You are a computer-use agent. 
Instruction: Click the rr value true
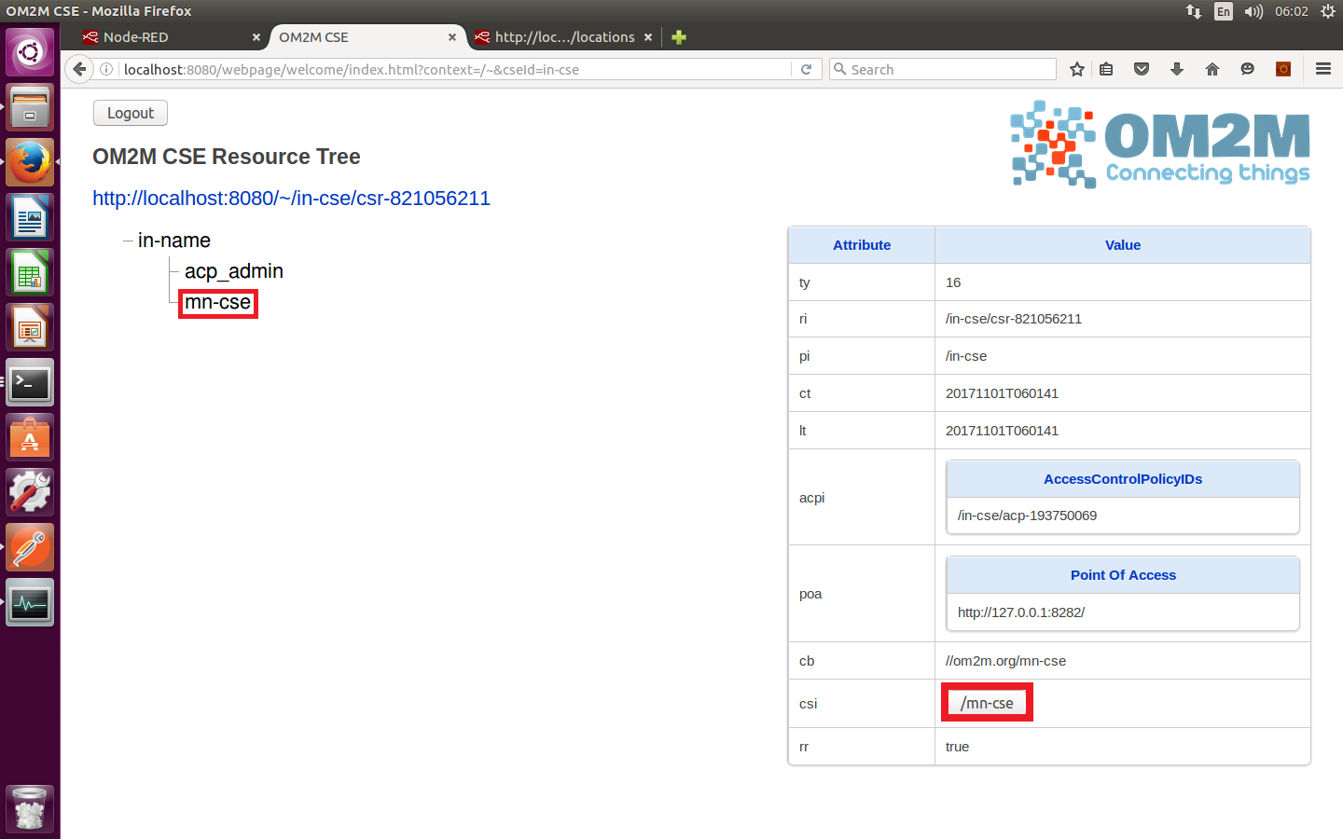957,747
